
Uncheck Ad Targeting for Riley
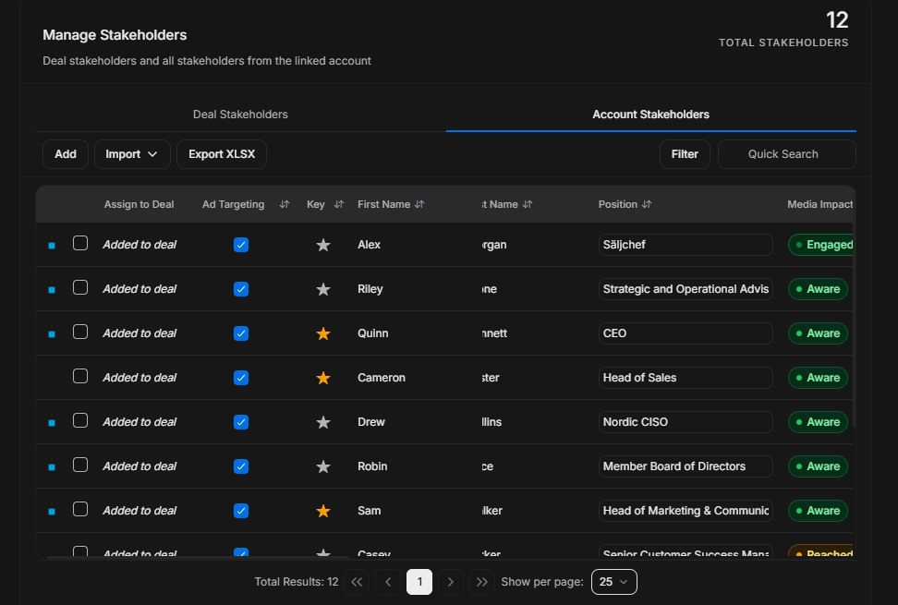(241, 289)
